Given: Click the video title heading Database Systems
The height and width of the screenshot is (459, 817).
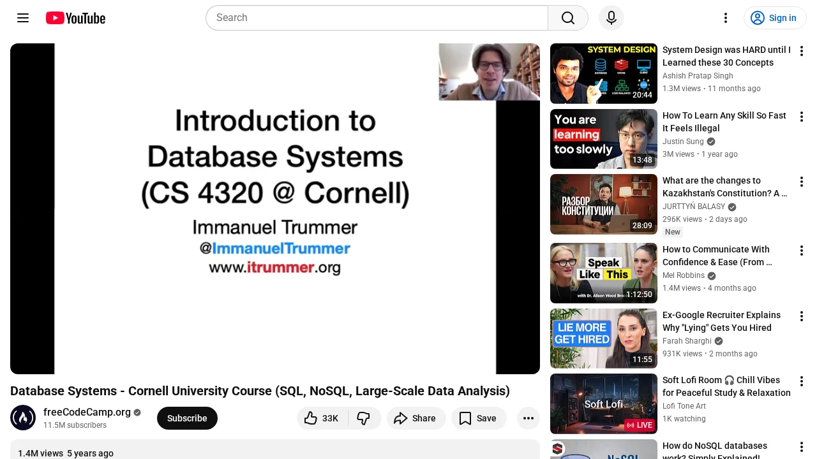Looking at the screenshot, I should [x=260, y=391].
